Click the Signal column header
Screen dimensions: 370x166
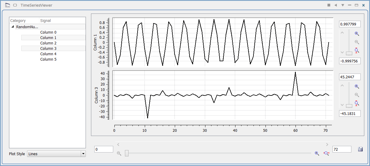coord(62,21)
